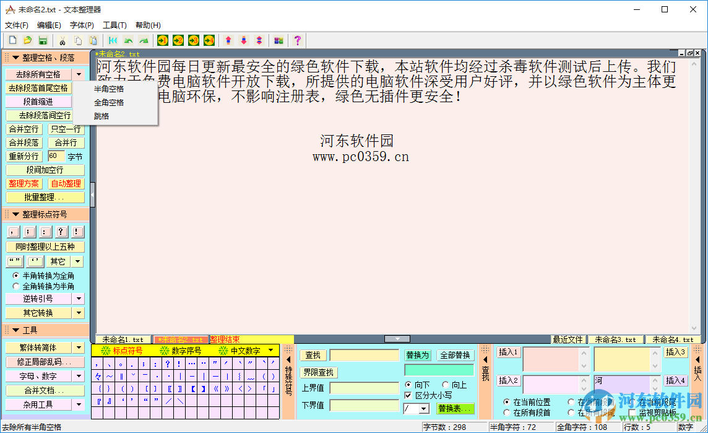Click the Open file folder icon
708x433 pixels.
point(27,40)
